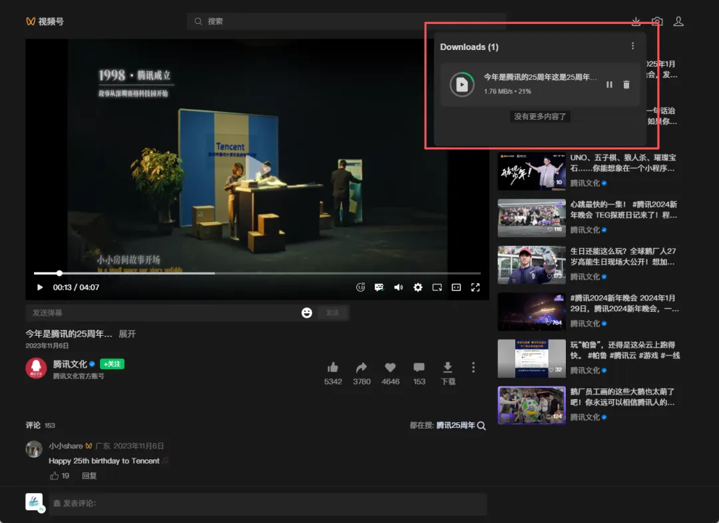Click the playback position knob on the timeline
Viewport: 719px width, 523px height.
(59, 273)
